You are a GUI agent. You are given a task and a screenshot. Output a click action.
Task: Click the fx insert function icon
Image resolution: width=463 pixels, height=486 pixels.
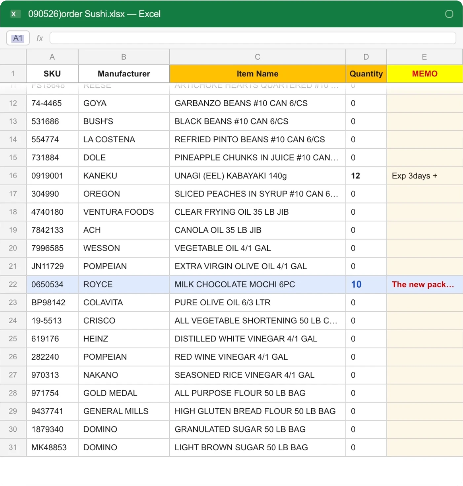(40, 38)
